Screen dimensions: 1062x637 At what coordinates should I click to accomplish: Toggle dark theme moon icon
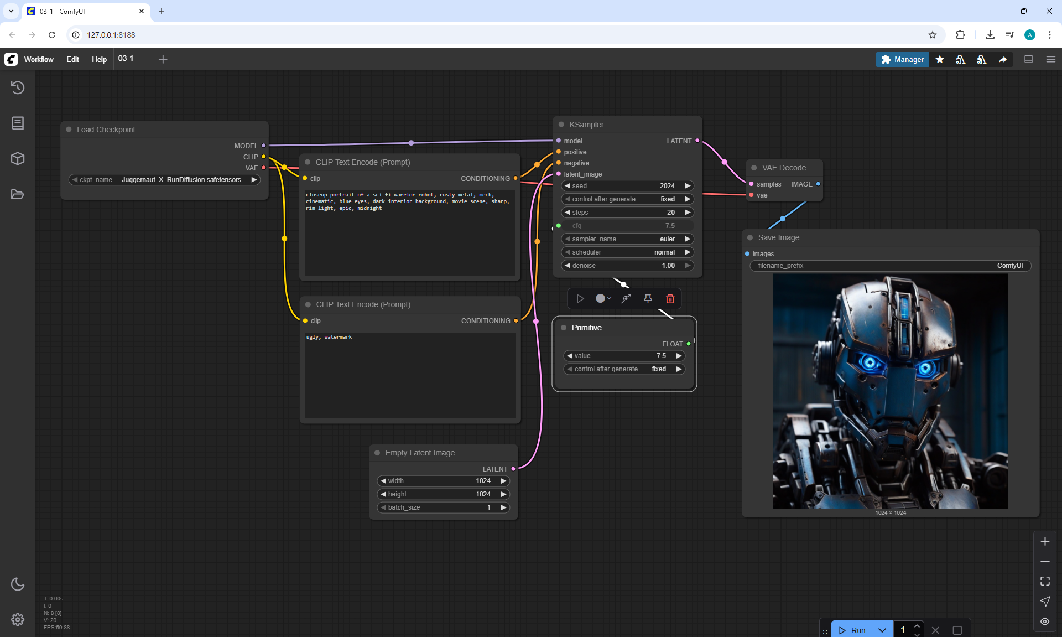[x=18, y=584]
